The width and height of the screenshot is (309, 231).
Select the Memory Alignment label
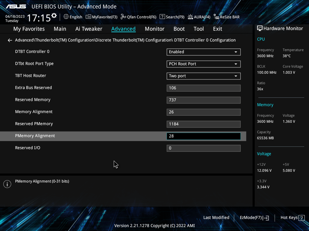pos(34,112)
